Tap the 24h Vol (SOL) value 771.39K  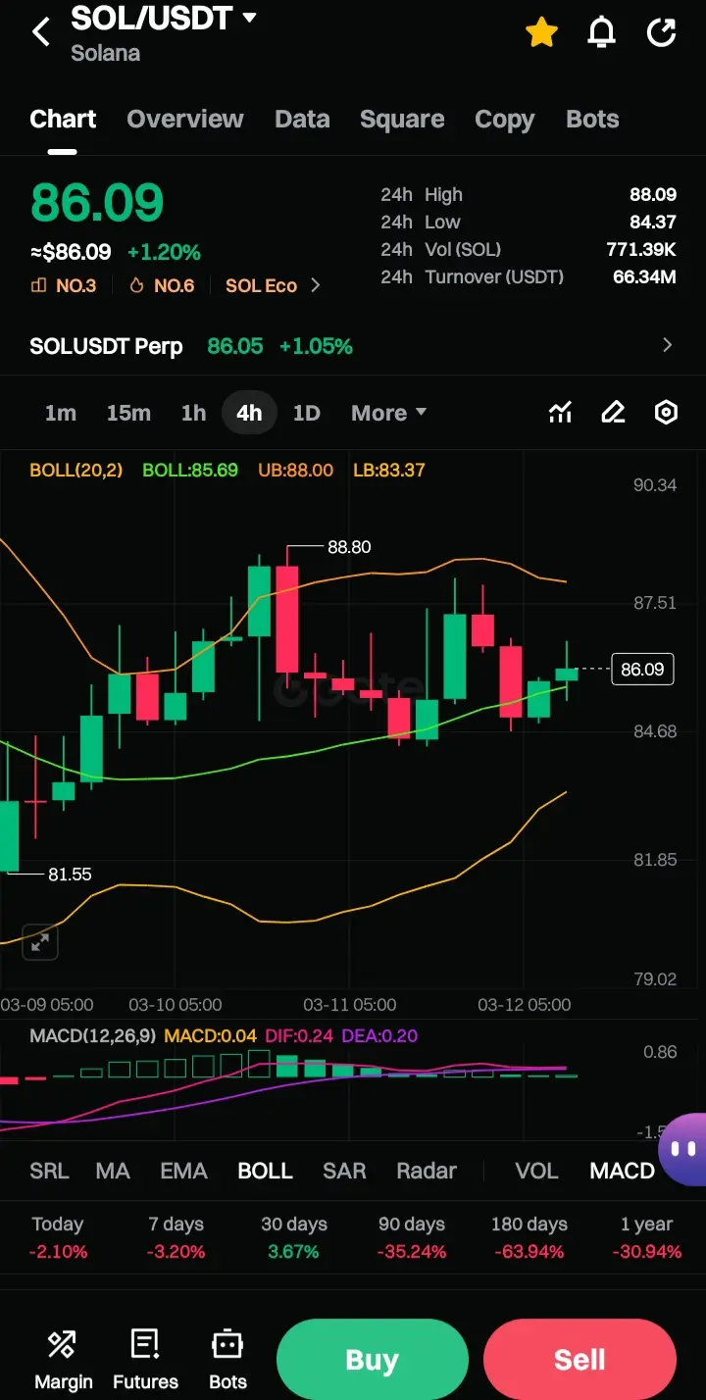click(641, 249)
